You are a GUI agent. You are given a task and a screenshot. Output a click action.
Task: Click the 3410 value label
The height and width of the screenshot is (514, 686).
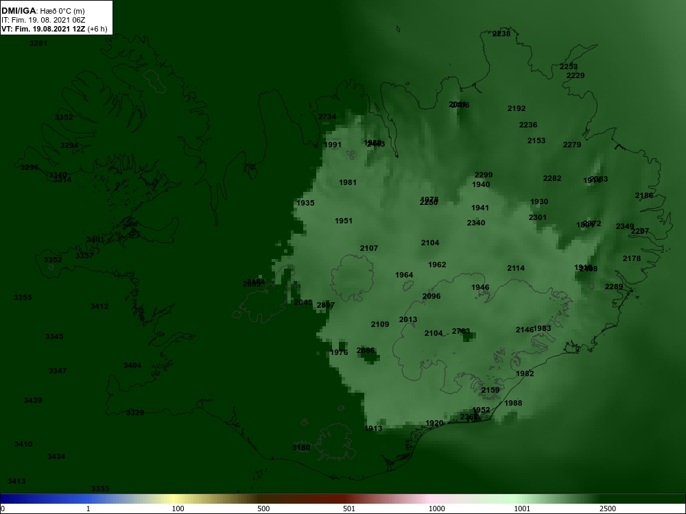tap(23, 445)
